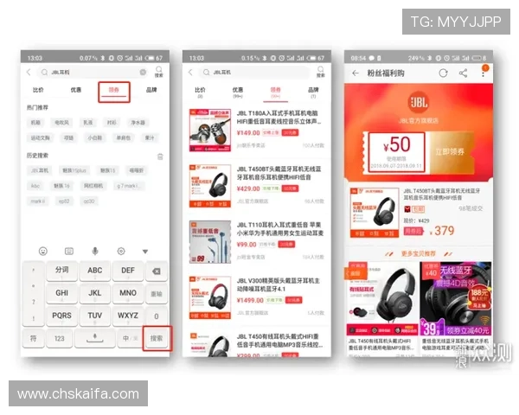Delete search history with the trash icon
Screen dimensions: 519x415
tap(159, 156)
